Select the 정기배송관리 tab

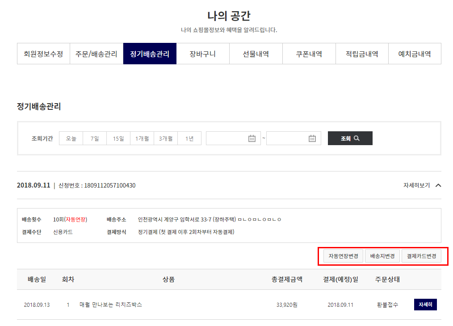150,54
